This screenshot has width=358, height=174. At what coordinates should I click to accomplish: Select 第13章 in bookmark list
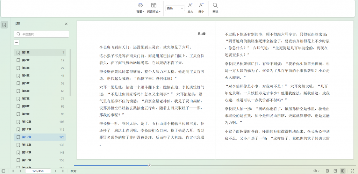[x=40, y=145]
